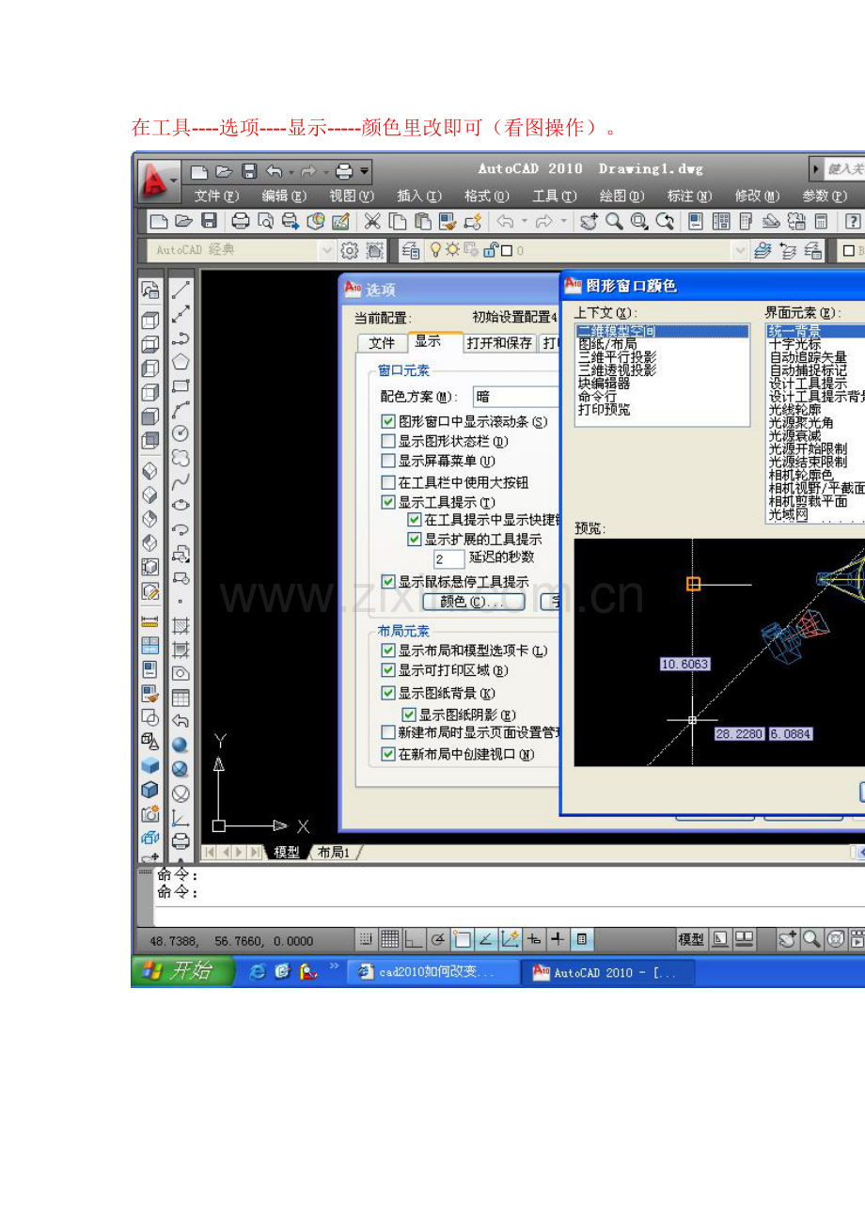The image size is (865, 1224).
Task: Select the Polygon draw tool
Action: [x=181, y=362]
